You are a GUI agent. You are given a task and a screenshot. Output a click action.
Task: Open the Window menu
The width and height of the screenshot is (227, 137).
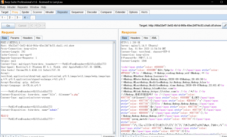tap(34, 7)
